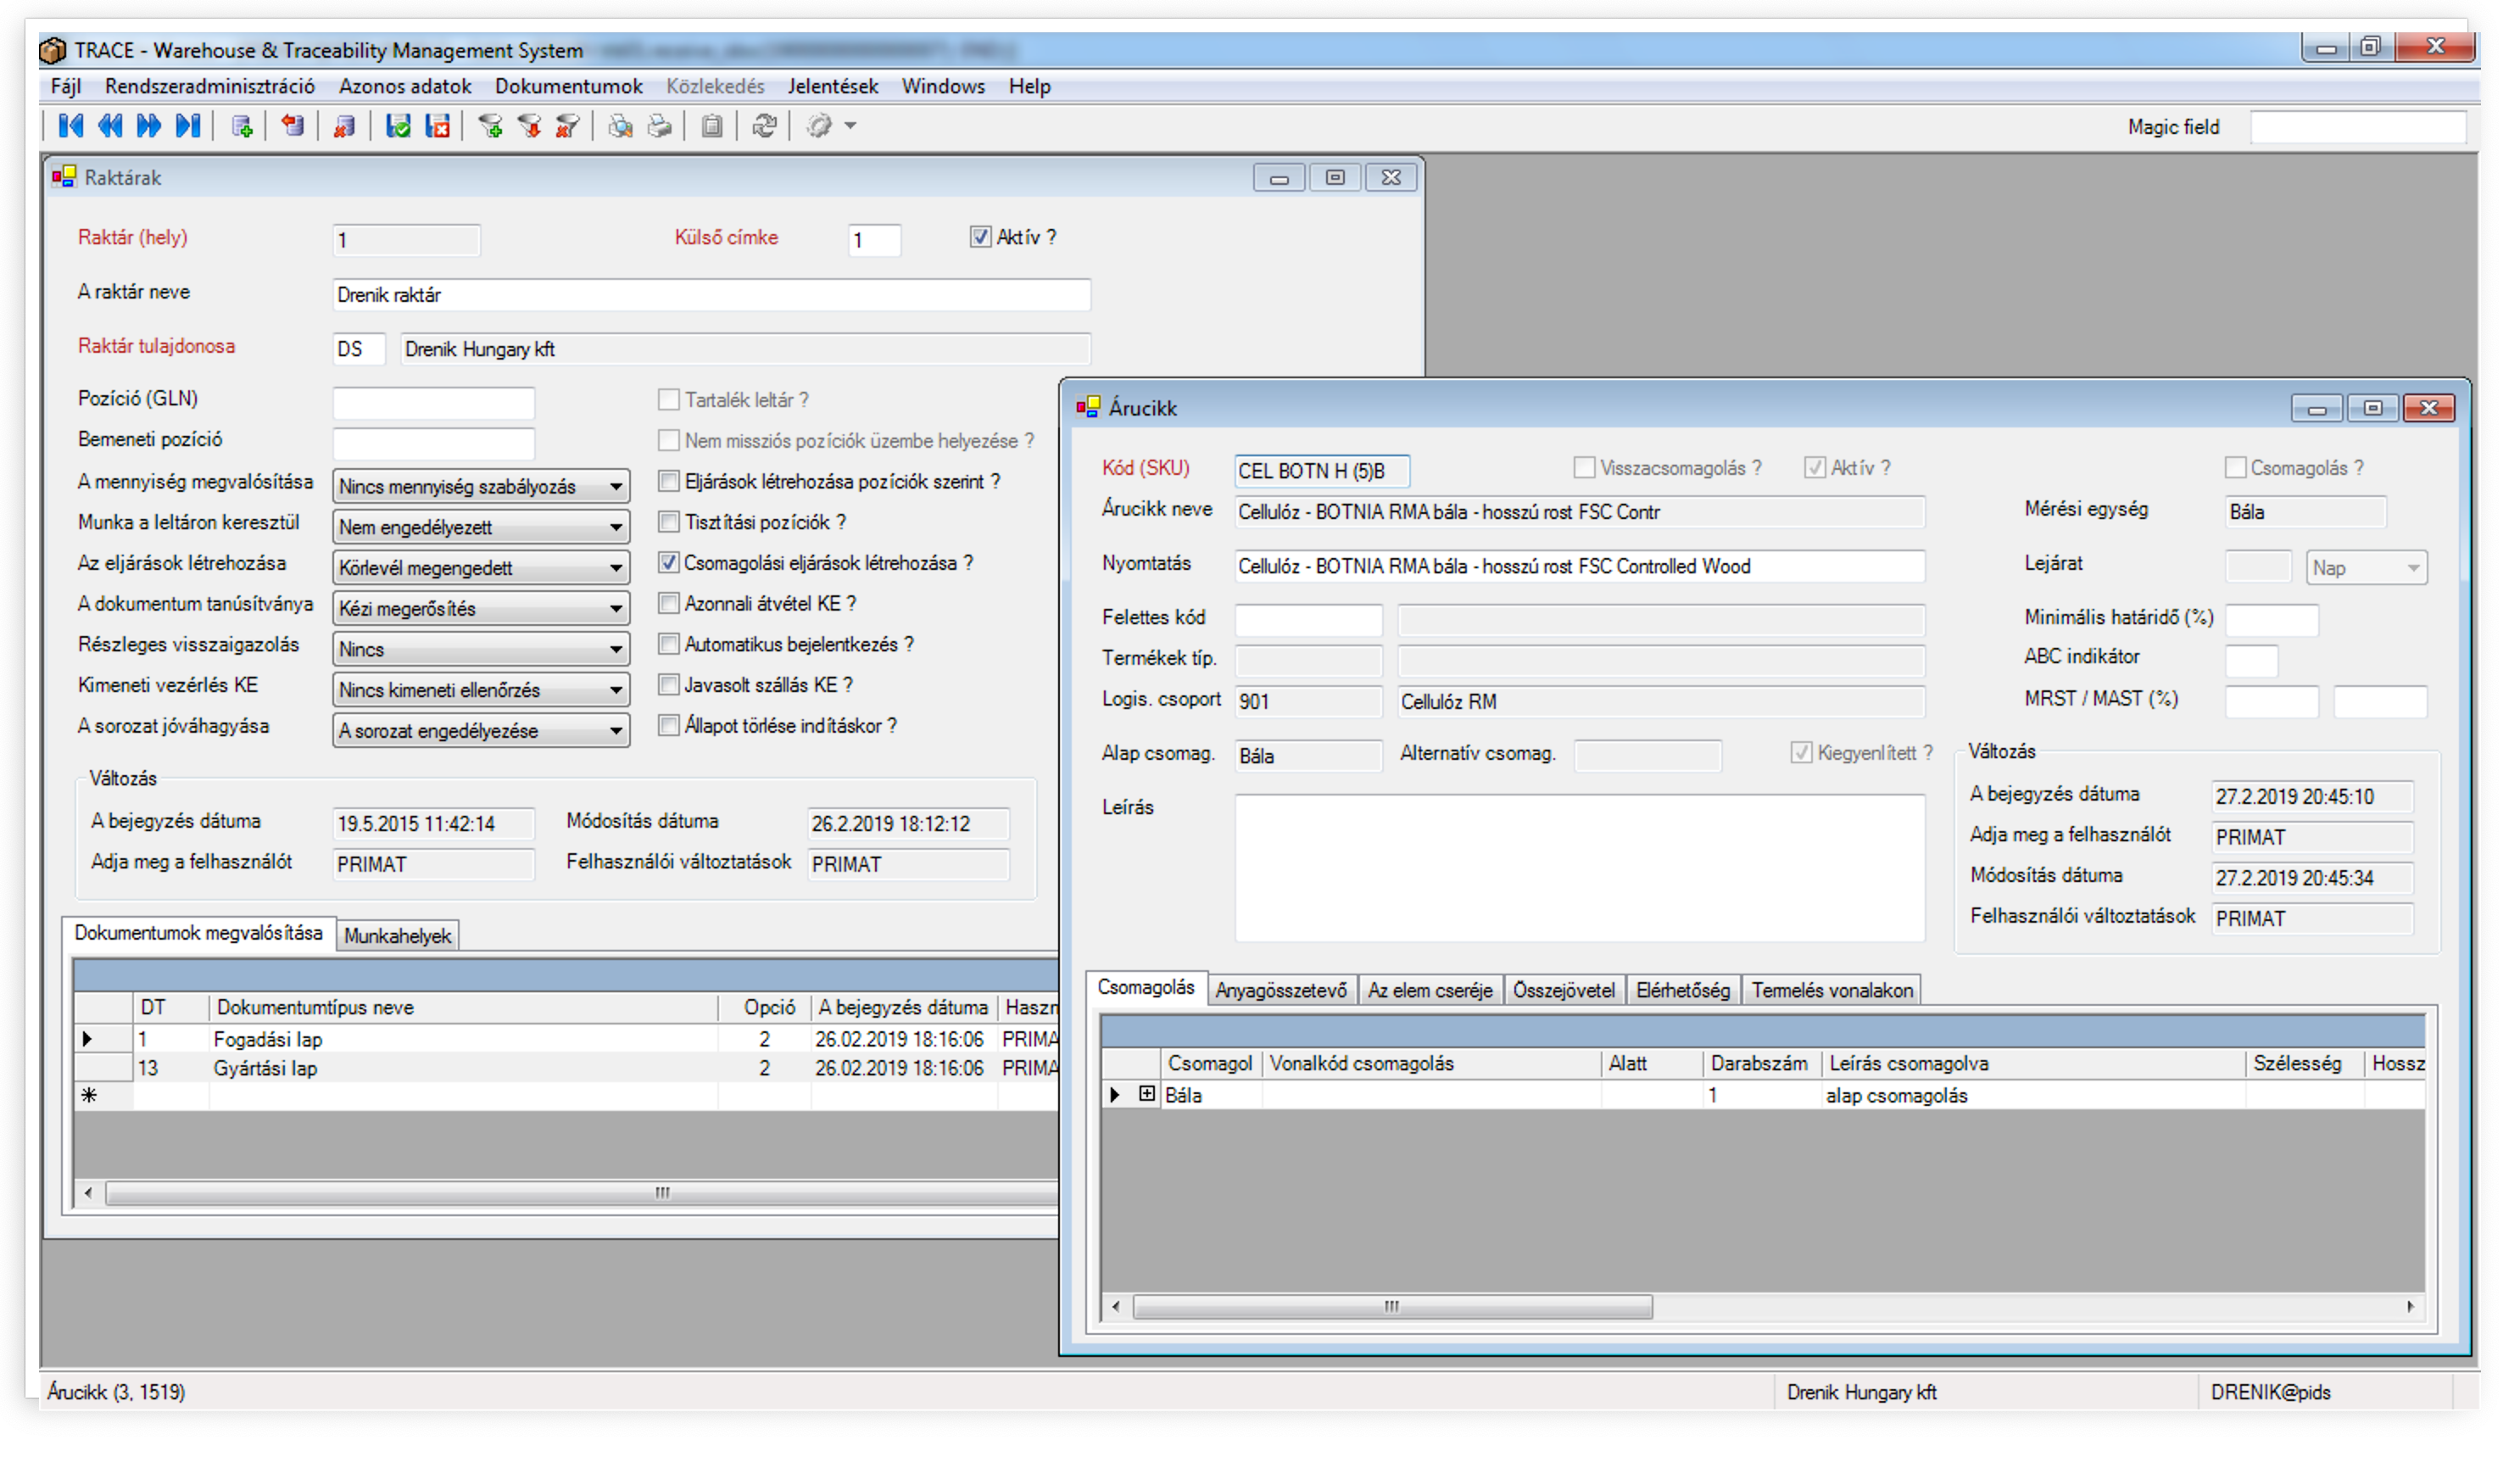Enable 'Eljárások létrehozása pozíciók szerint' checkbox
The width and height of the screenshot is (2520, 1457).
pos(669,481)
